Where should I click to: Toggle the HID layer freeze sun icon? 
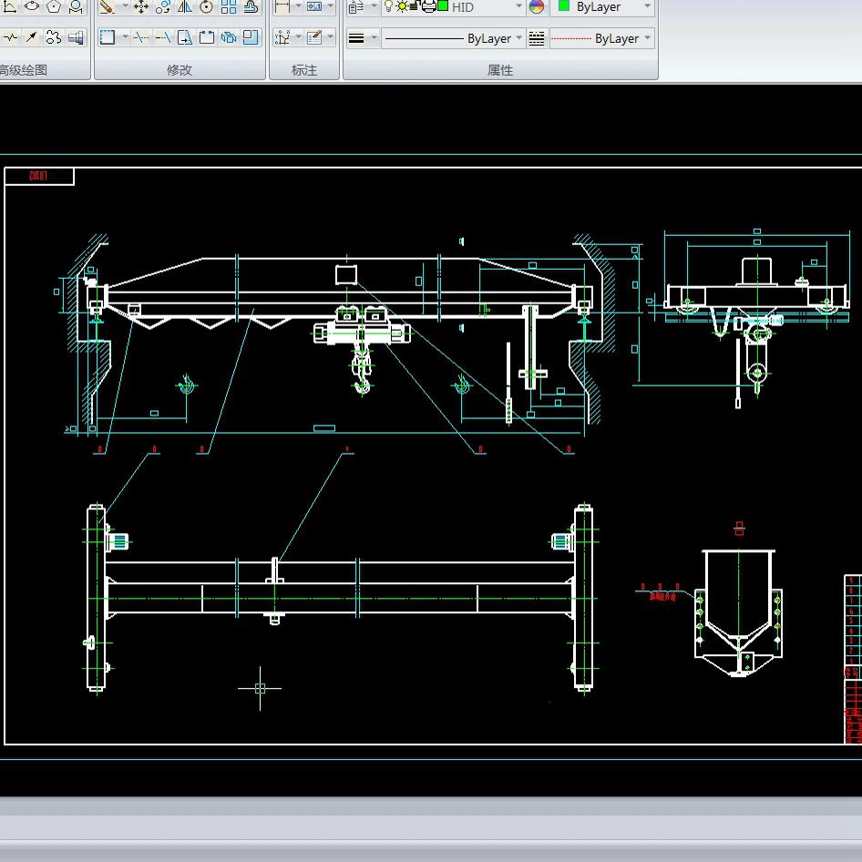coord(402,6)
